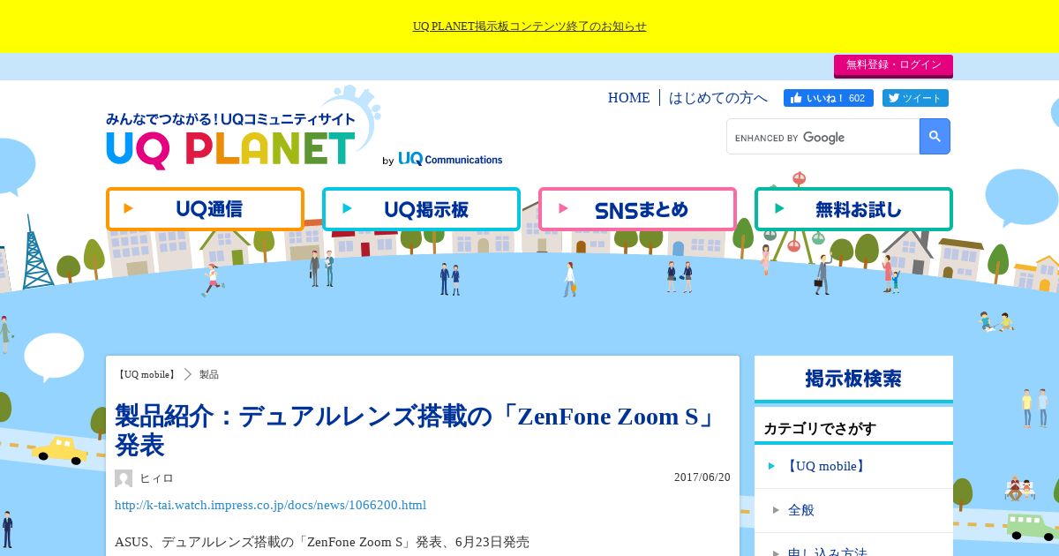Open the UQ PLANET bulletin board closure notice

(x=529, y=26)
